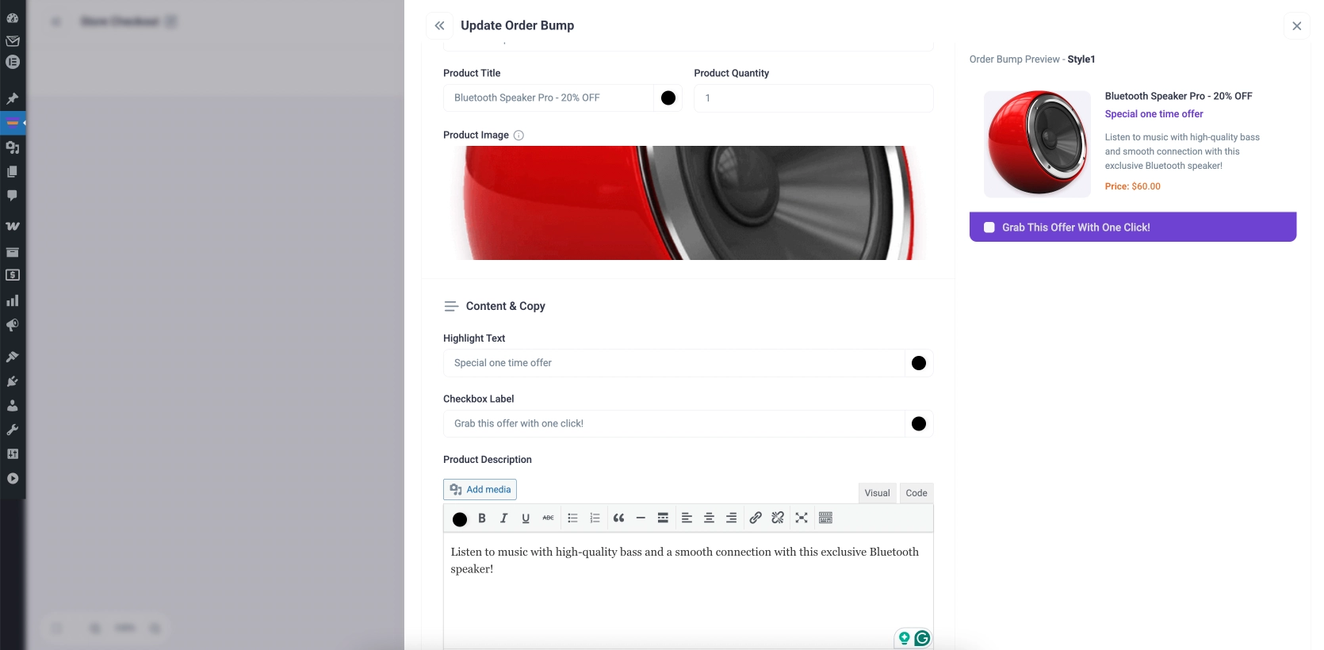Open the Settings sidebar icon

coord(13,453)
